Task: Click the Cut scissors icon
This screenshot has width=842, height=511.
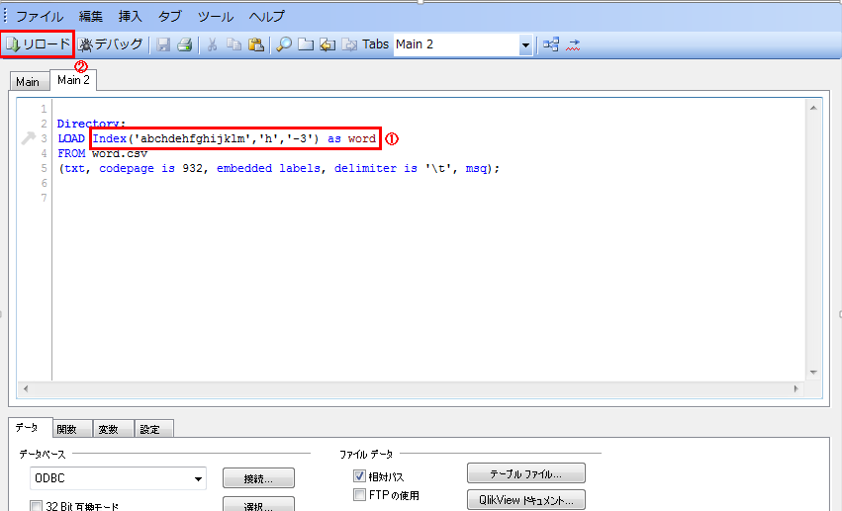Action: (213, 44)
